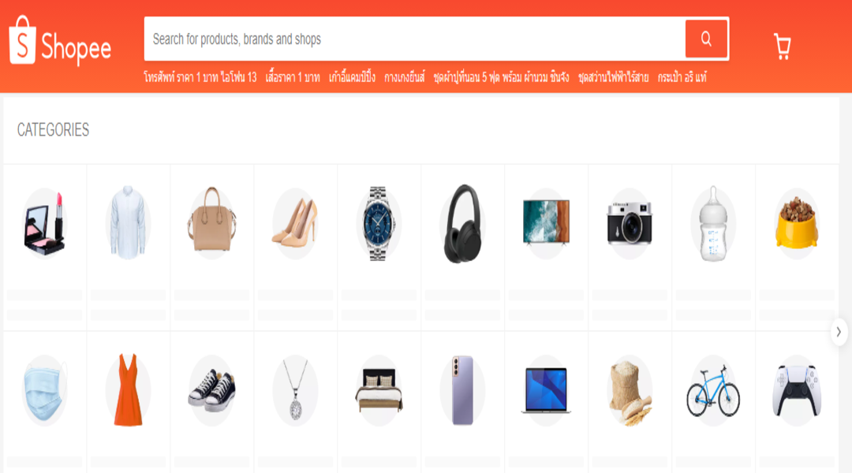
Task: Open the shopping cart icon
Action: [782, 47]
